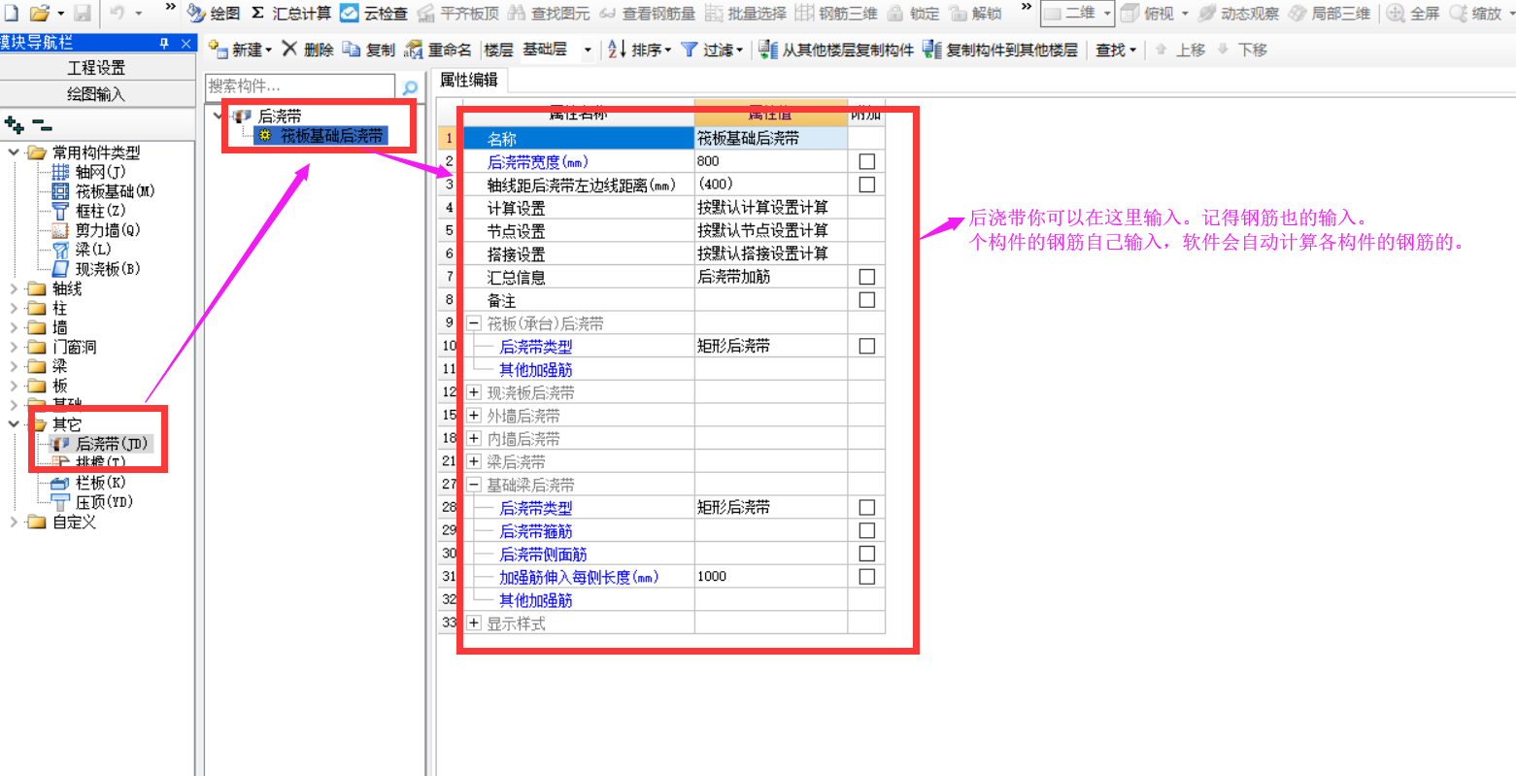The image size is (1516, 776).
Task: Click 查看钢筋量 view rebar quantity
Action: click(648, 13)
